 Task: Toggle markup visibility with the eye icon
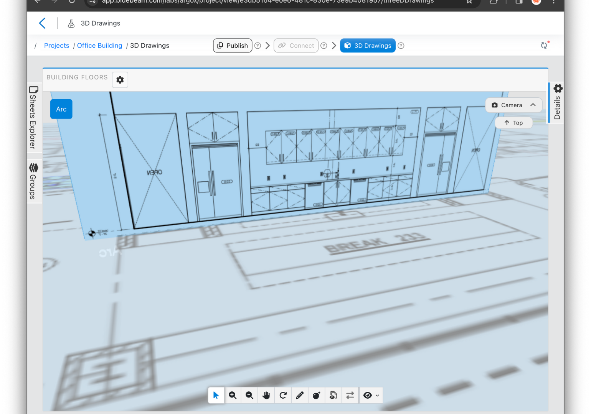pyautogui.click(x=367, y=395)
